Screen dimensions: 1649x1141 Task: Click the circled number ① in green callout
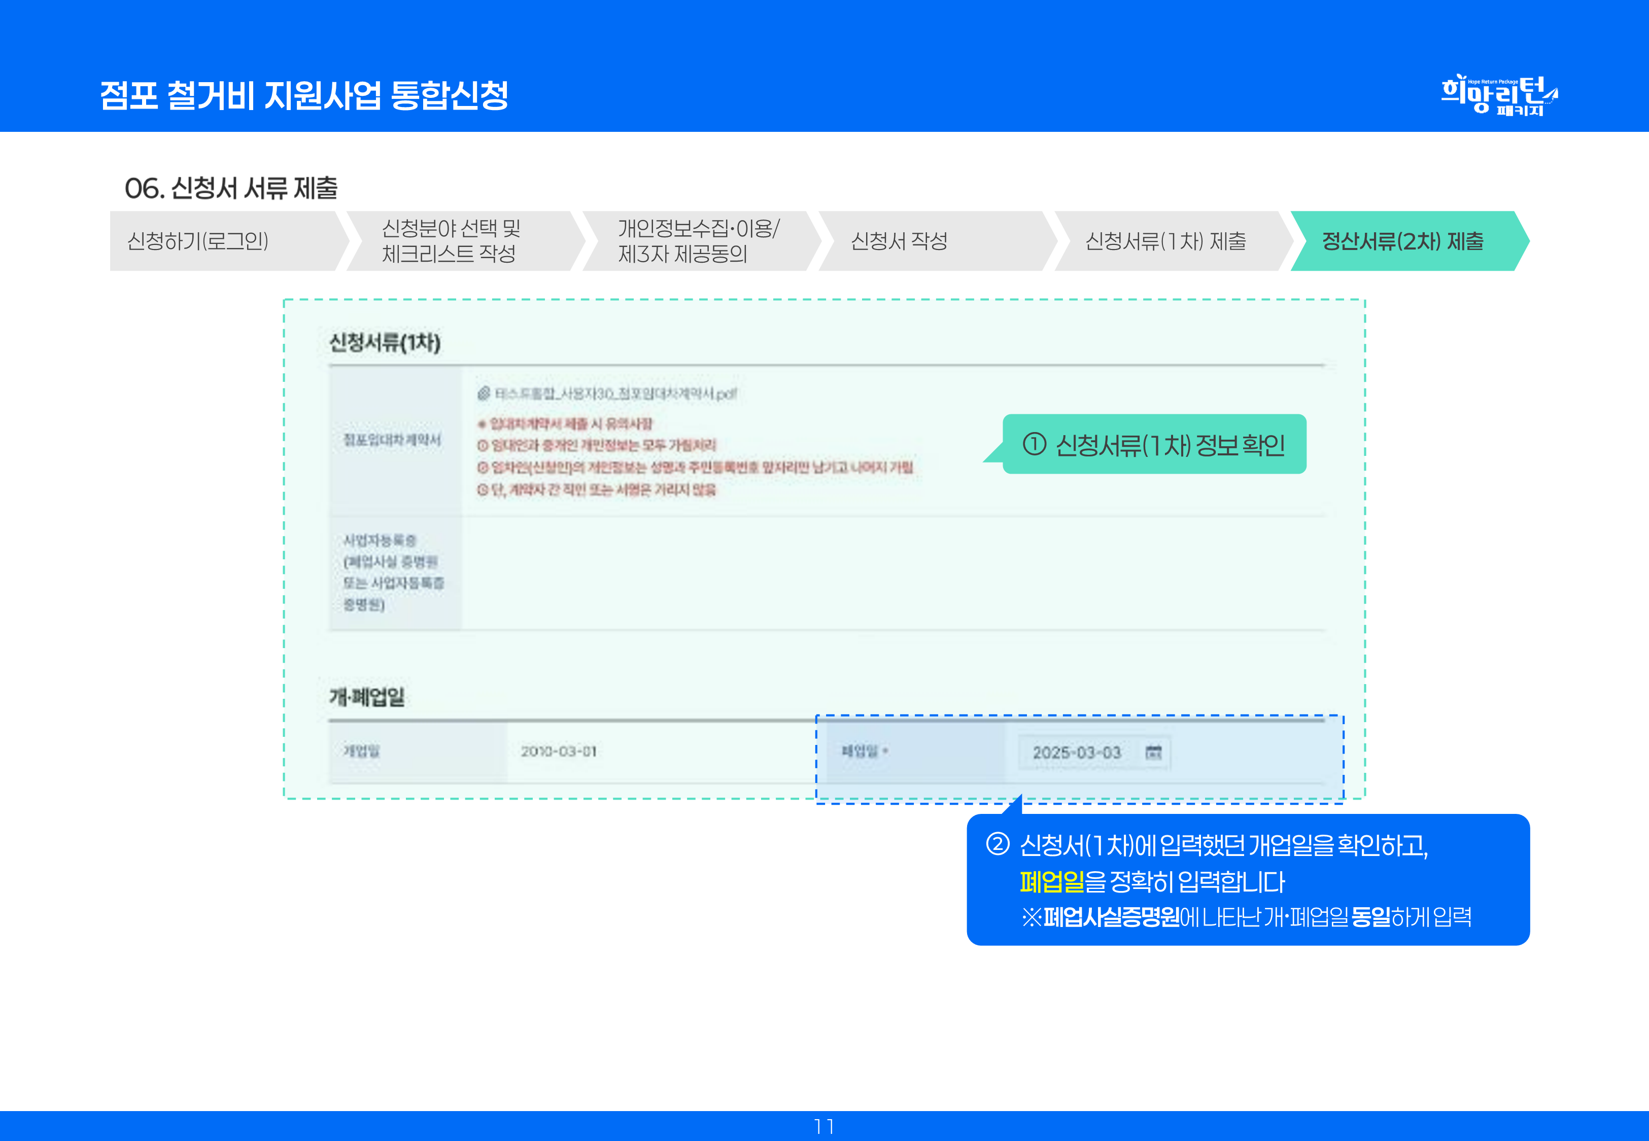point(1035,444)
